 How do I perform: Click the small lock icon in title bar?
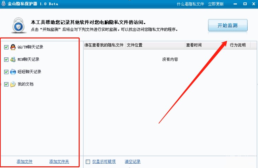pos(3,3)
